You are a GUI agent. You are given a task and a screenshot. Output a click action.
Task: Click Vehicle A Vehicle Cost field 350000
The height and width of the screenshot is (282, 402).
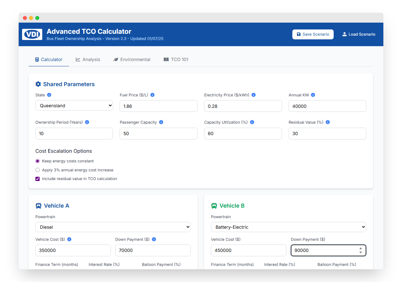pyautogui.click(x=73, y=250)
